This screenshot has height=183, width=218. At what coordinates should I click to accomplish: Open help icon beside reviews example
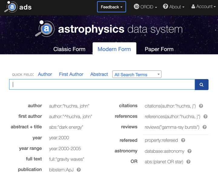pyautogui.click(x=204, y=127)
